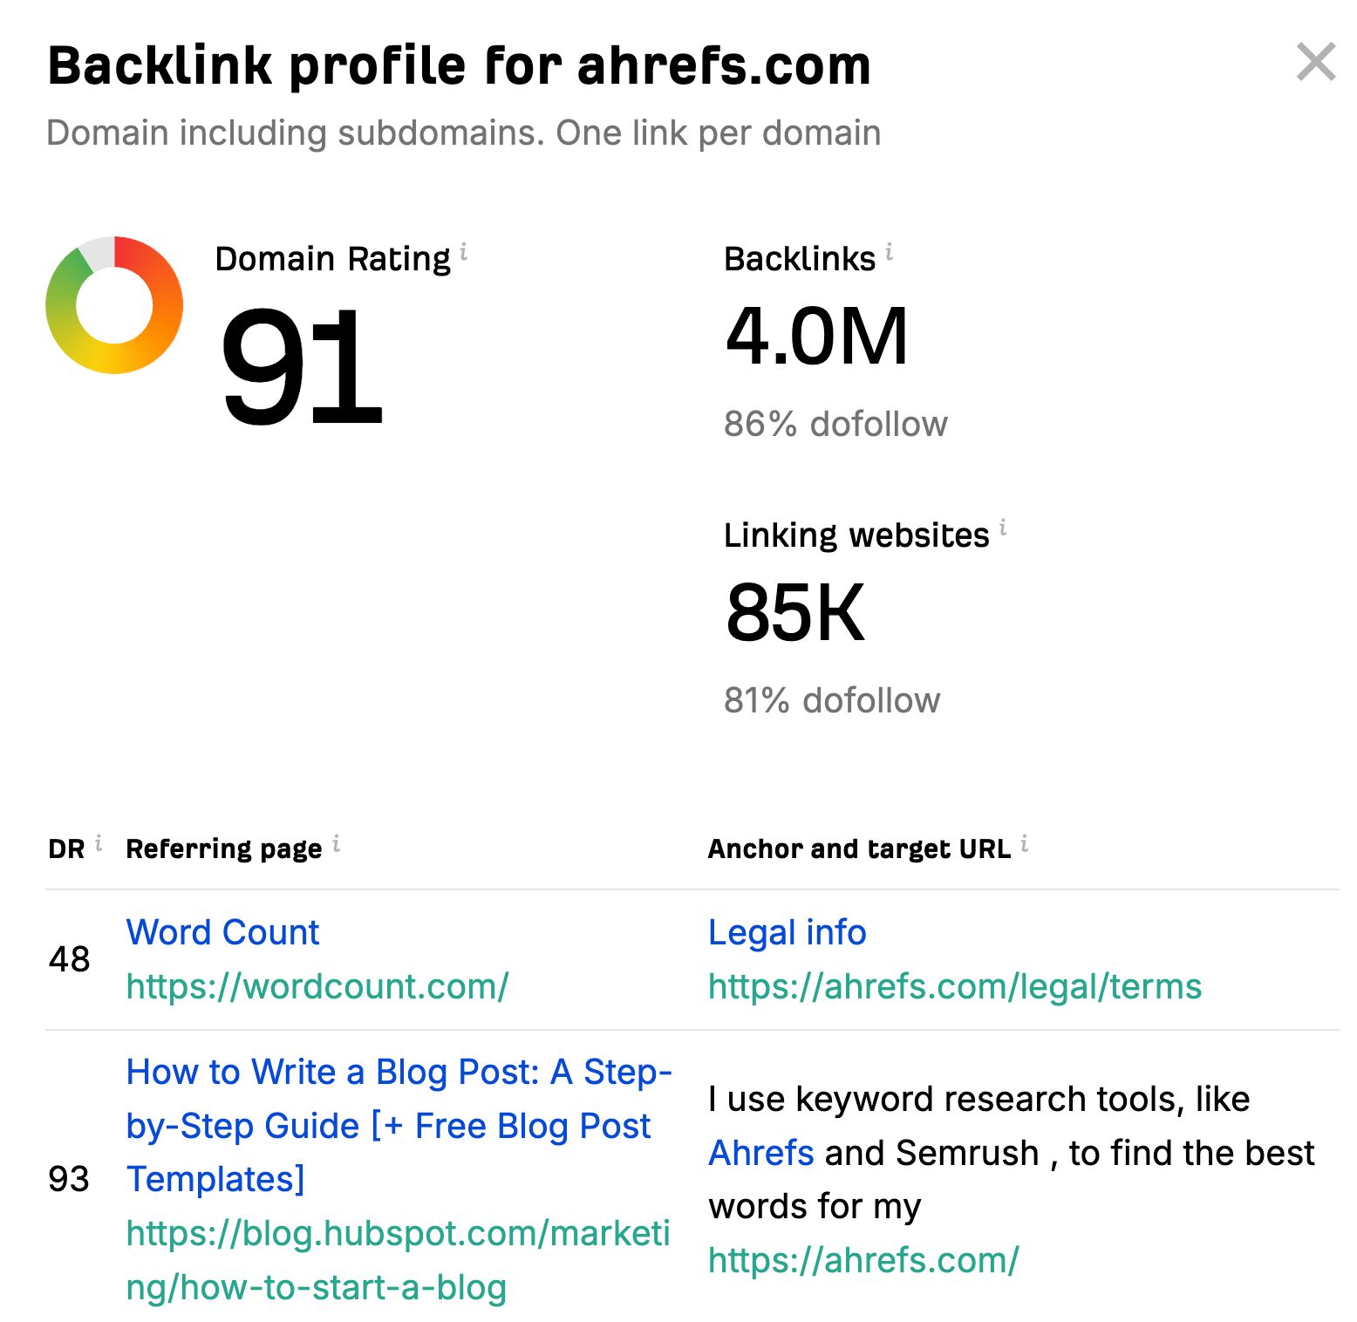Click the Referring page info icon
This screenshot has height=1322, width=1357.
click(338, 842)
